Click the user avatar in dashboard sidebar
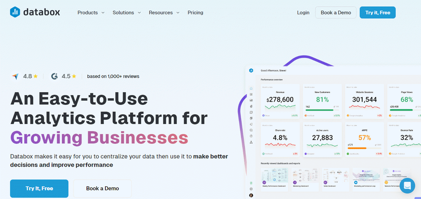The height and width of the screenshot is (199, 421). (251, 195)
